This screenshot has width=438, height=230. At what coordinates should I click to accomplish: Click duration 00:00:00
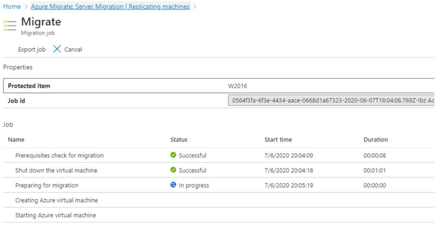coord(375,185)
